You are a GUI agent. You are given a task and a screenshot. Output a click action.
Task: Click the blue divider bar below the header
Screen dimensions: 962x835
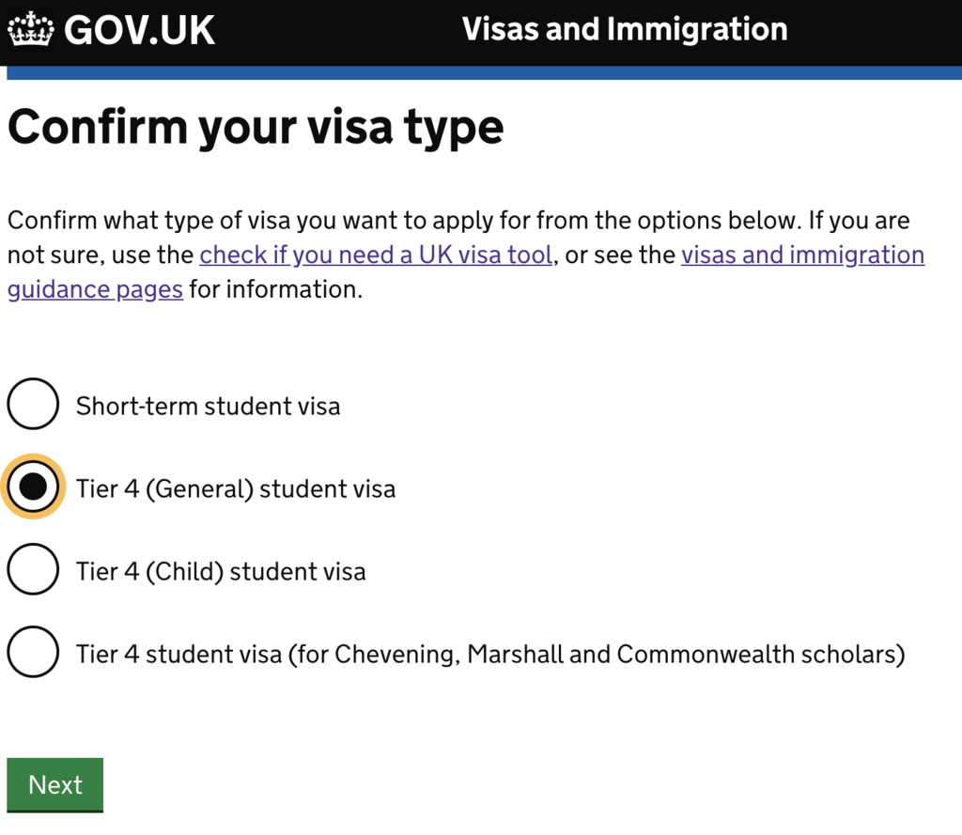click(x=481, y=71)
